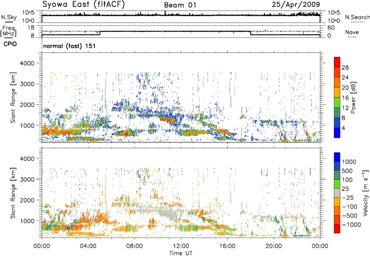Viewport: 370px width, 256px height.
Task: Click the 'N.Search' legend label
Action: pos(357,17)
